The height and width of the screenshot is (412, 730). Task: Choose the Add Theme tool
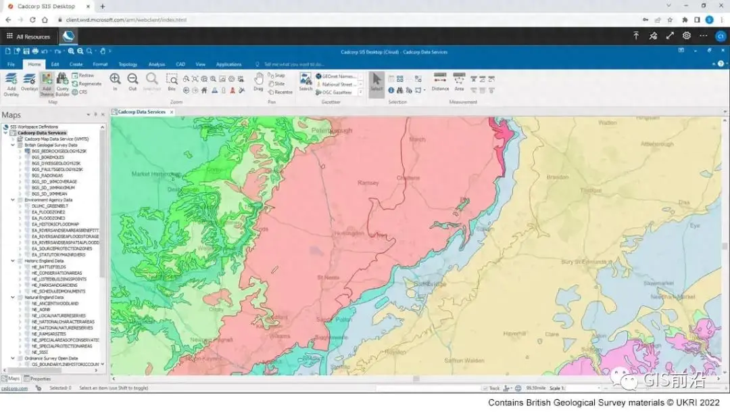click(47, 81)
